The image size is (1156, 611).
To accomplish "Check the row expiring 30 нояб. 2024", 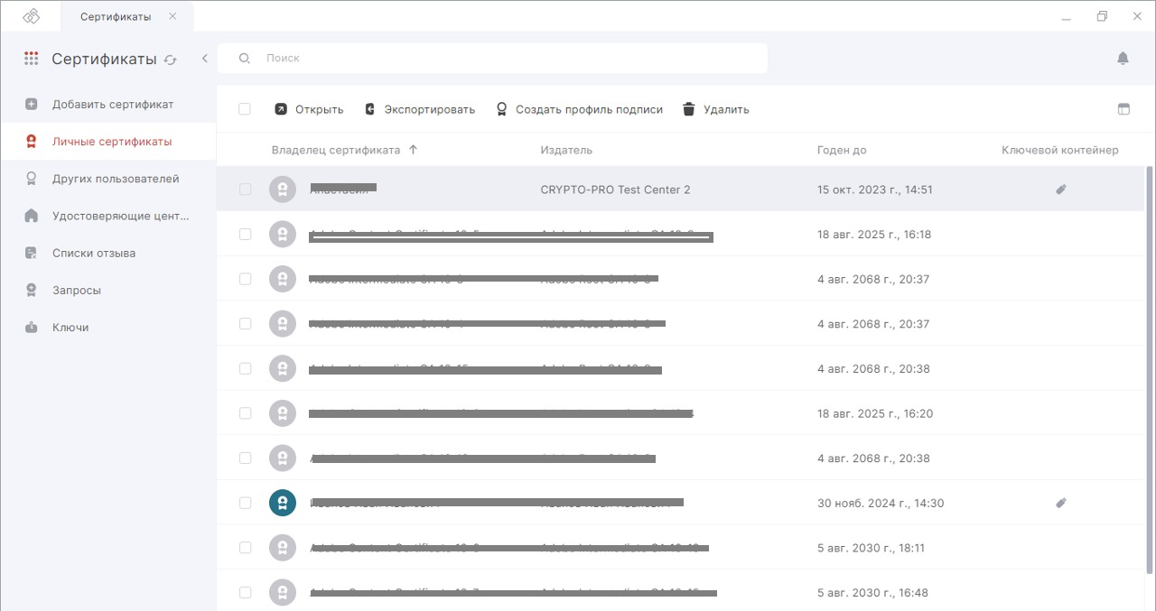I will (245, 503).
